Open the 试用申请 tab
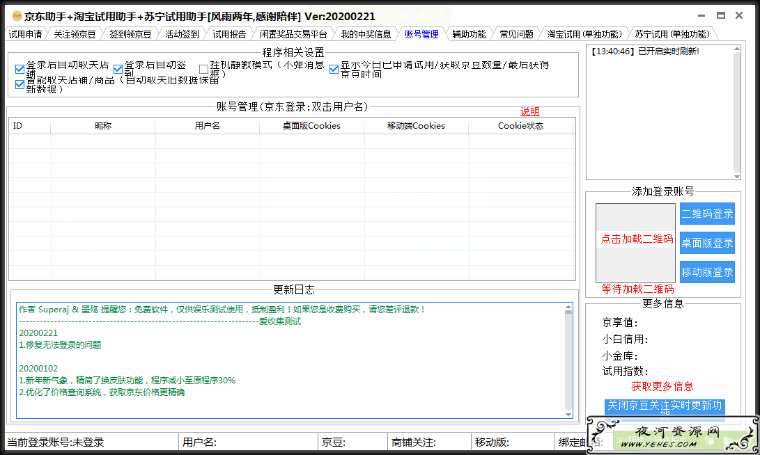 pos(26,34)
